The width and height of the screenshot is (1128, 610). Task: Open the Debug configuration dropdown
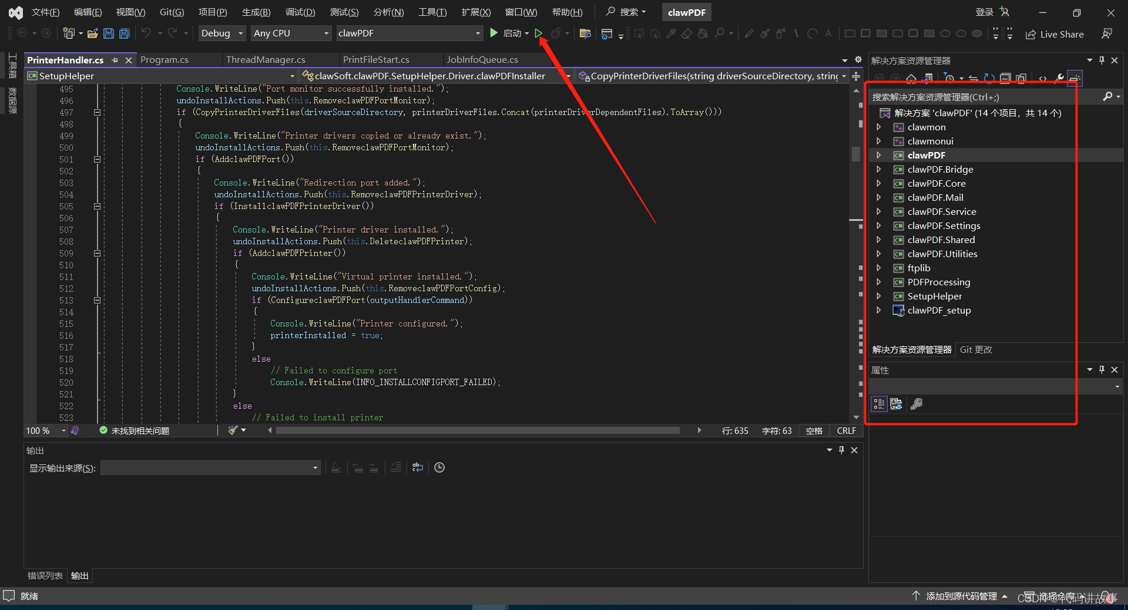coord(221,33)
